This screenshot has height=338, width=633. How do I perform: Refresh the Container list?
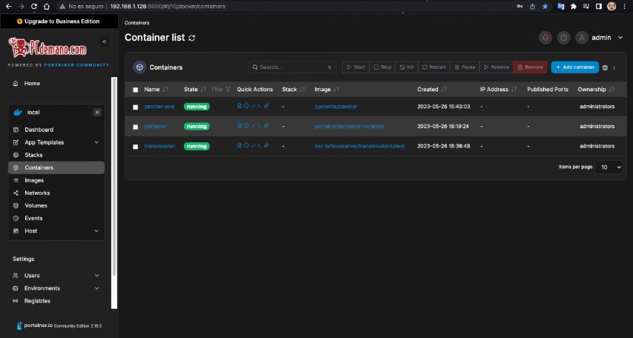(191, 38)
